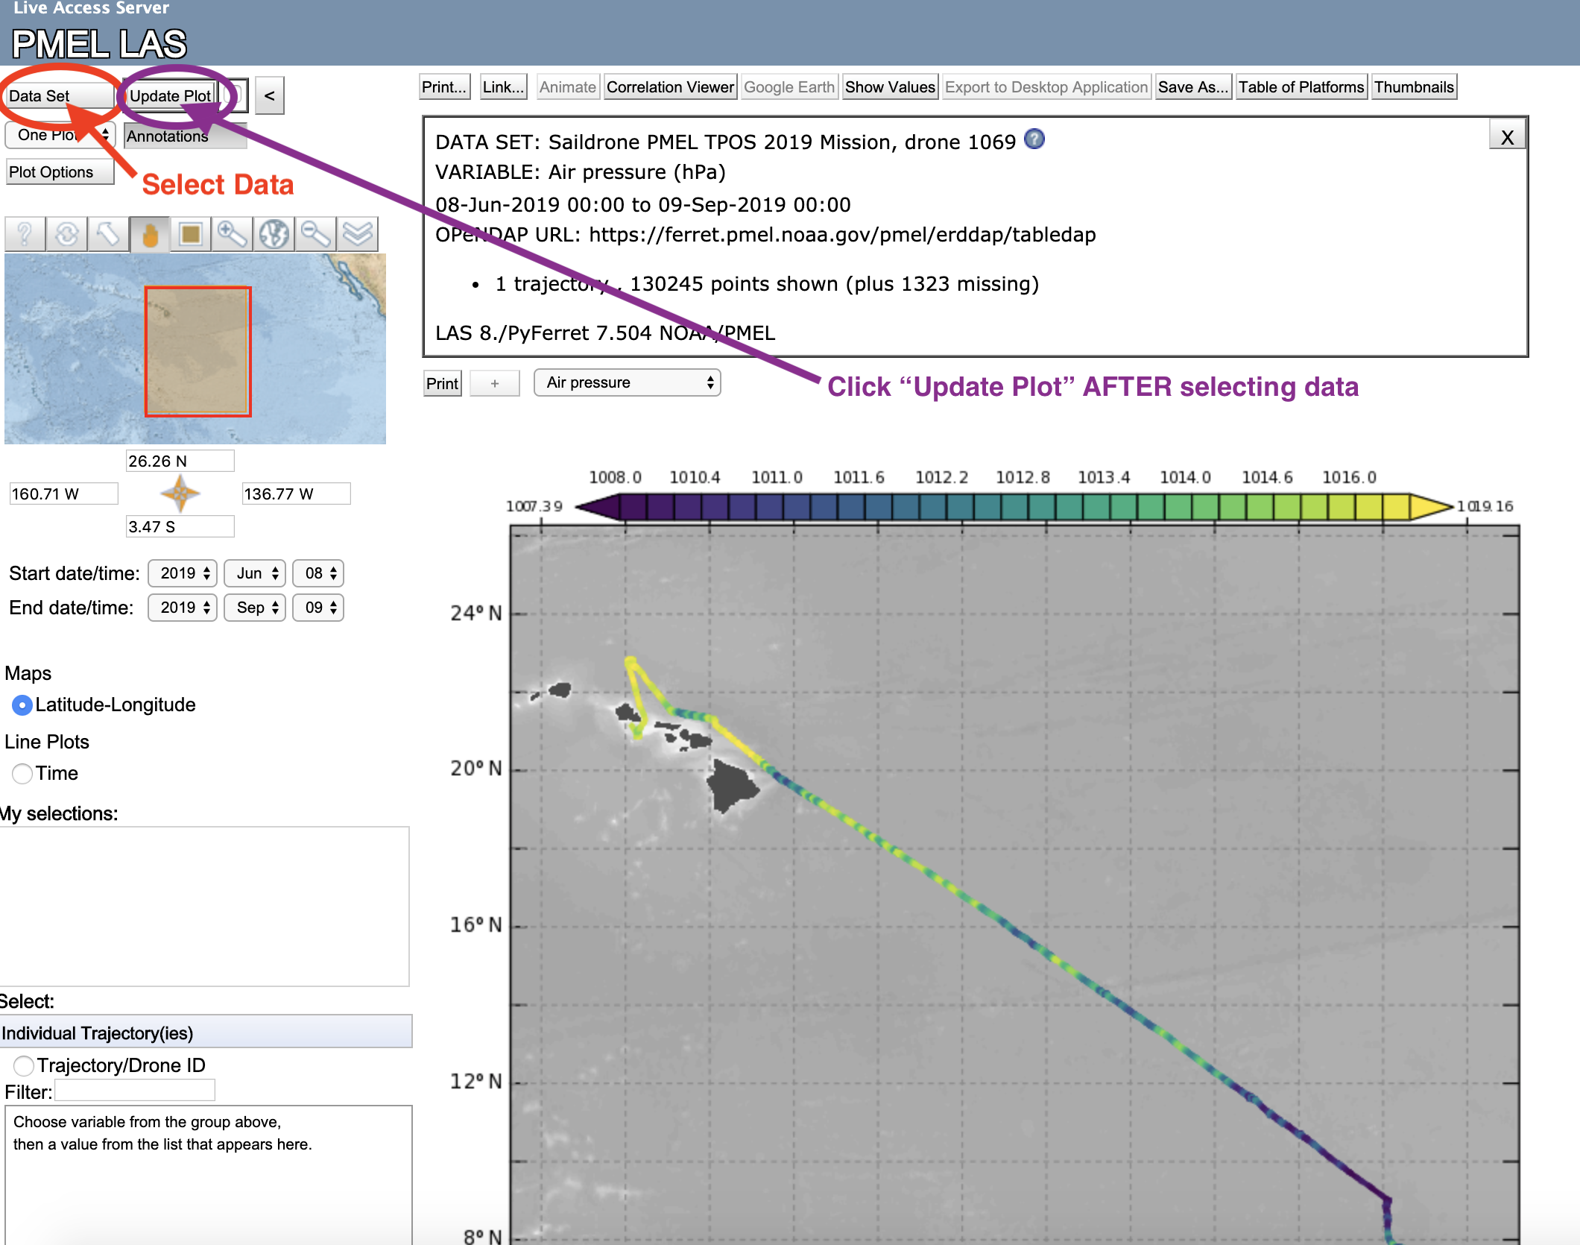Screen dimensions: 1580x1245
Task: Open the Correlation Viewer
Action: coord(670,87)
